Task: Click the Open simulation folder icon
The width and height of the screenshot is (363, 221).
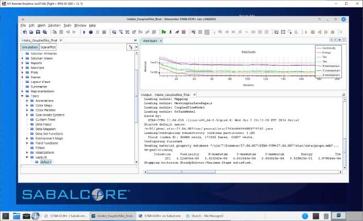Action: (x=31, y=32)
